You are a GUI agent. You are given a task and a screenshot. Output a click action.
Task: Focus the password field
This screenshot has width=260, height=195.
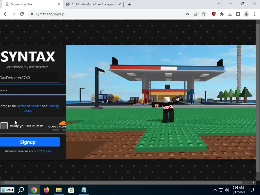coord(33,90)
